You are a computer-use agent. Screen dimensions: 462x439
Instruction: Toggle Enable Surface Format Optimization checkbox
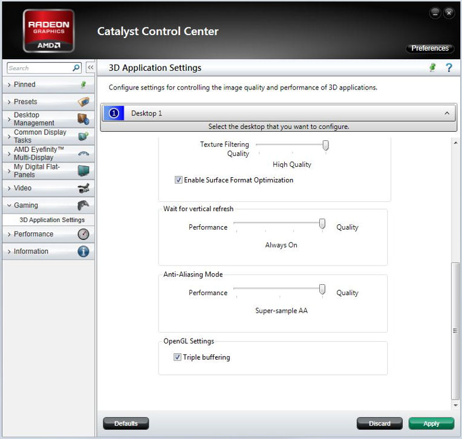[x=178, y=180]
